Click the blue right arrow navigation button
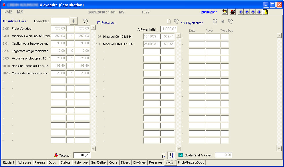284x167 pixels. click(253, 12)
